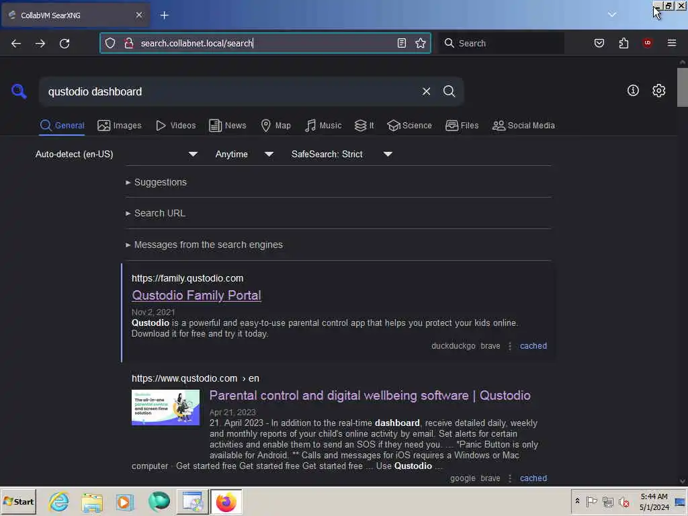
Task: Open Qustodio Family Portal link
Action: (197, 296)
